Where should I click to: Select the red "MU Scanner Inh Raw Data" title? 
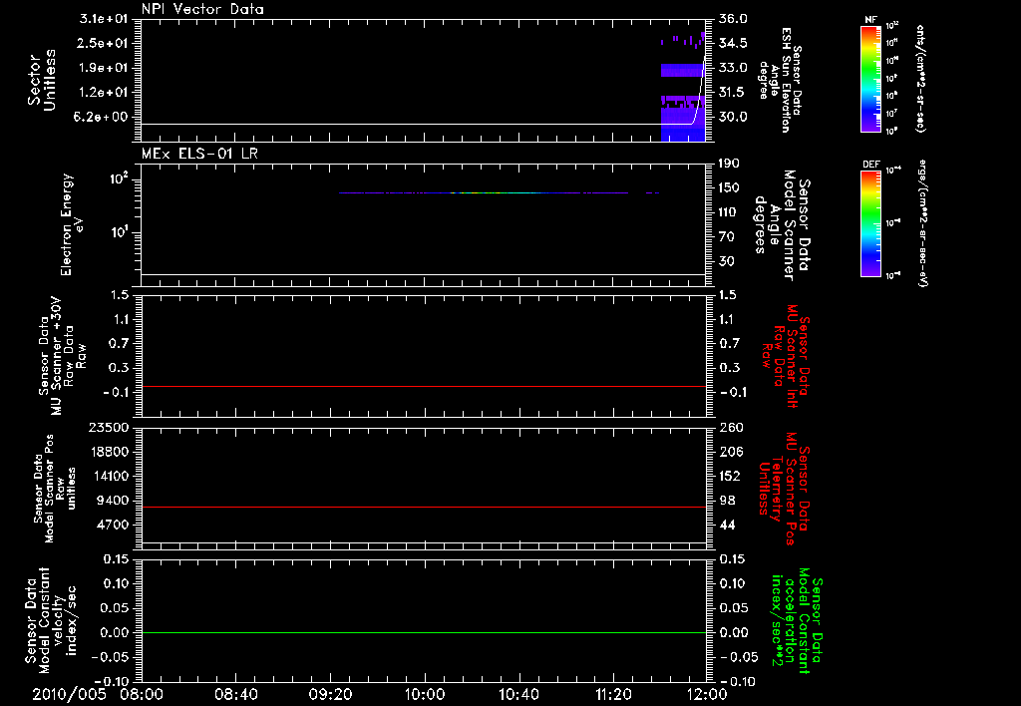[786, 356]
